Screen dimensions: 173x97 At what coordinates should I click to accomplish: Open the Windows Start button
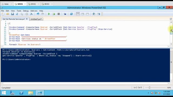(4, 93)
